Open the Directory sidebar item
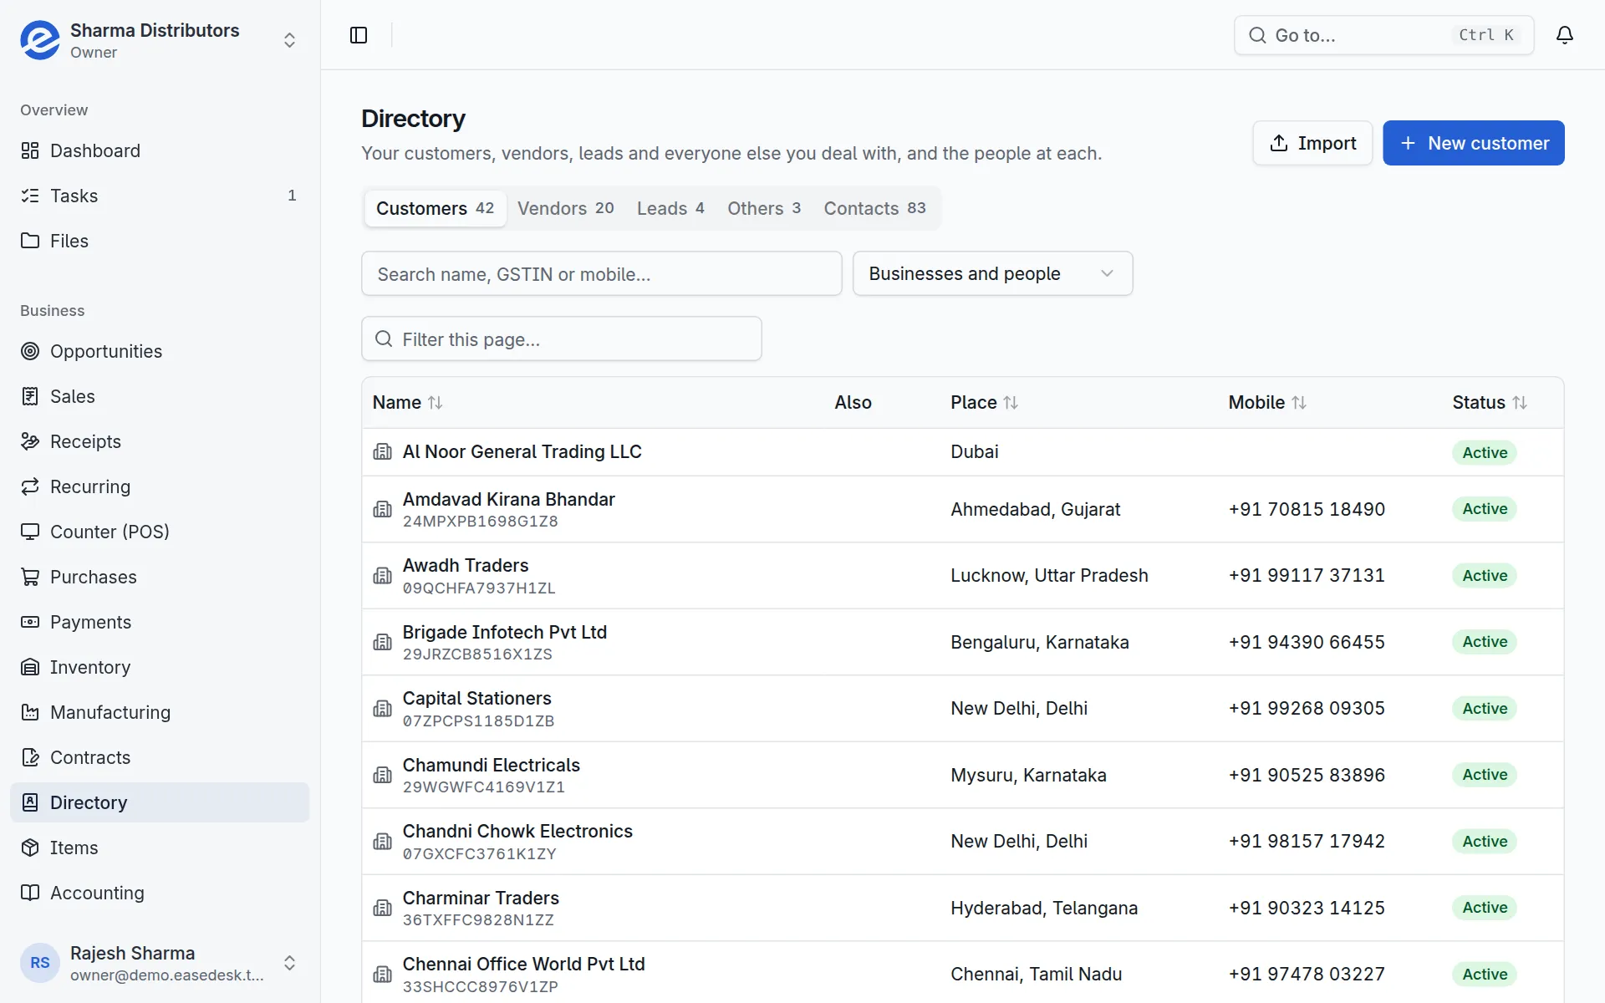 [x=160, y=802]
